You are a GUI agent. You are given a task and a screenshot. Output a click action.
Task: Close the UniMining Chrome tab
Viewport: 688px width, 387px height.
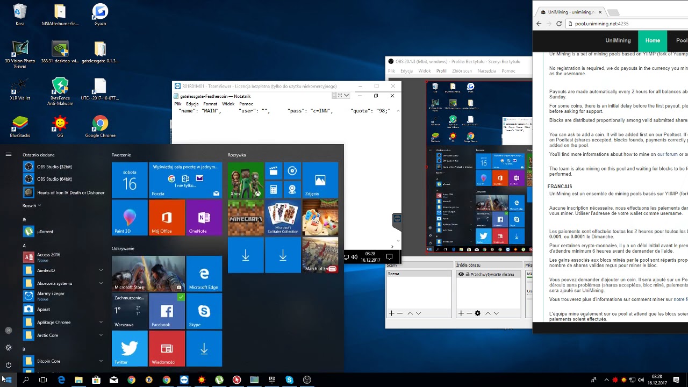click(600, 12)
